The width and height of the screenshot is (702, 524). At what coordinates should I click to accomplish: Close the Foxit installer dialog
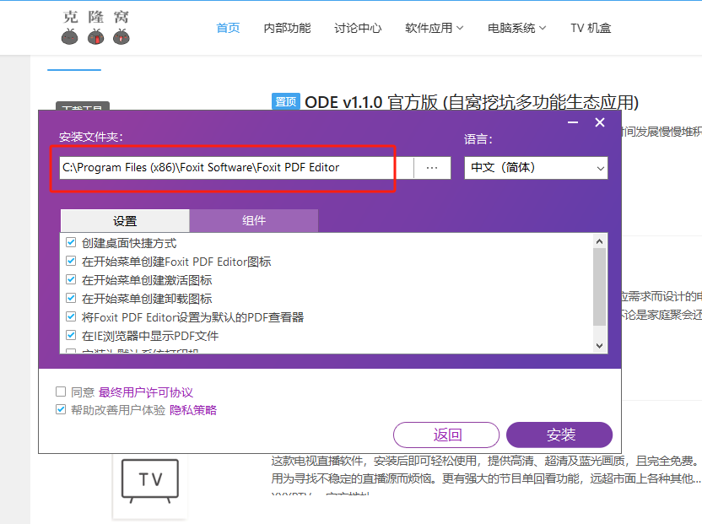pyautogui.click(x=600, y=122)
